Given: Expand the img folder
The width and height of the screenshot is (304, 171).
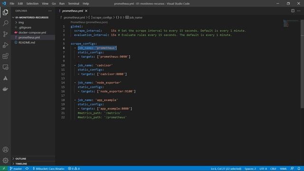Looking at the screenshot, I should 21,22.
